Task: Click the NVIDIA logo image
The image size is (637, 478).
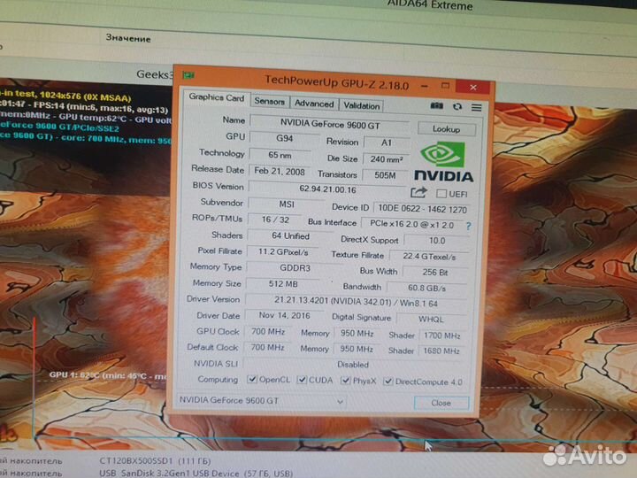Action: pyautogui.click(x=443, y=161)
